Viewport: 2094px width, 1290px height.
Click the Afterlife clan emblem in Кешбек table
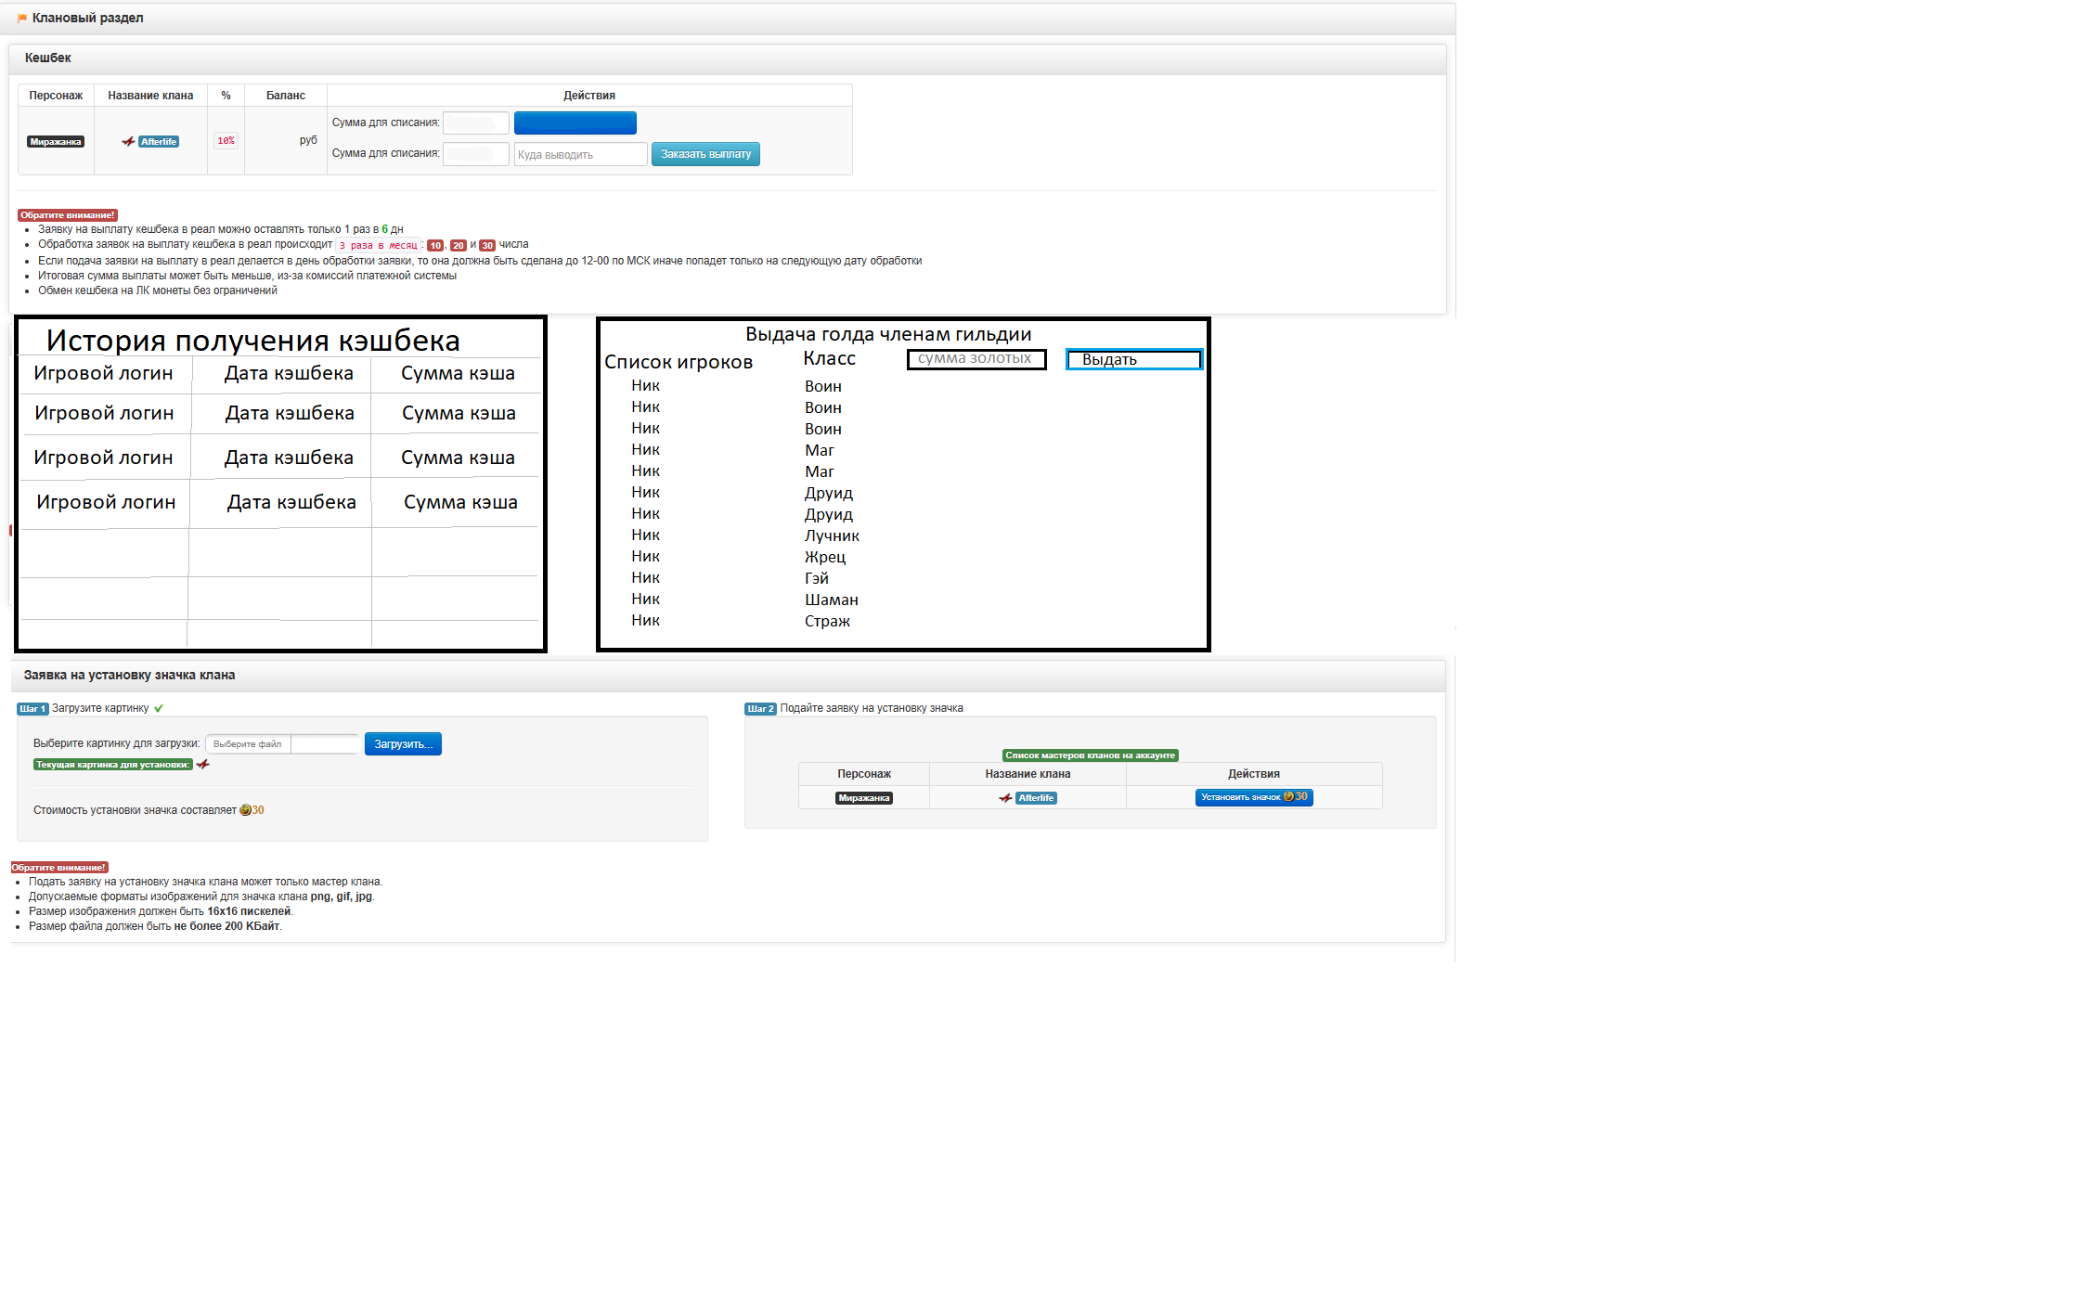tap(128, 142)
